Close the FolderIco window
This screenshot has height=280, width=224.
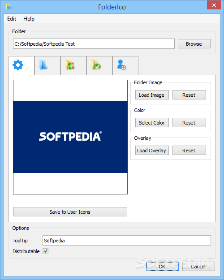coord(214,5)
